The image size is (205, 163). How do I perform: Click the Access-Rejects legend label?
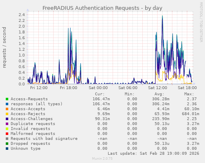(28, 114)
